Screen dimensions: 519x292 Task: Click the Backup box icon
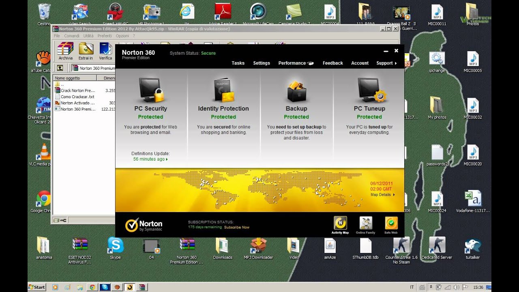point(296,90)
